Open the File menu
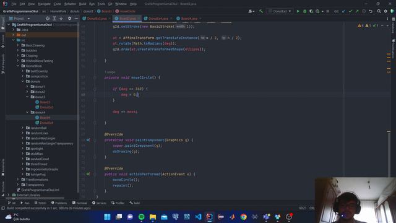396x223 pixels. (x=14, y=4)
